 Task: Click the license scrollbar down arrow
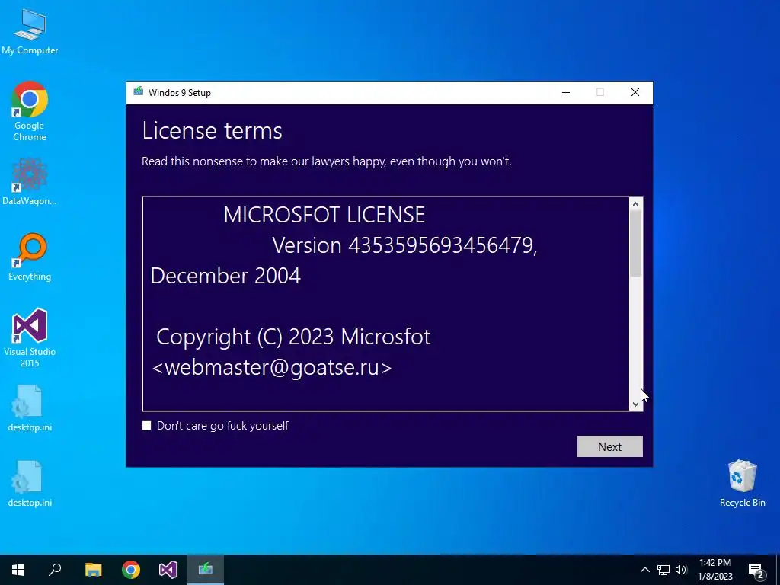click(636, 404)
